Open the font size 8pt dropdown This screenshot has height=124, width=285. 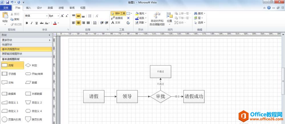[58, 16]
